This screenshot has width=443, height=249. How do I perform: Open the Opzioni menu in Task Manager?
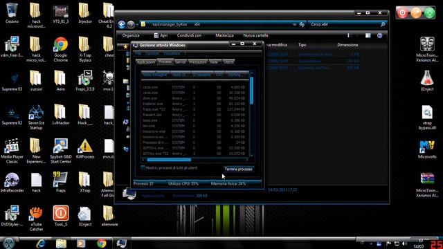pos(152,53)
